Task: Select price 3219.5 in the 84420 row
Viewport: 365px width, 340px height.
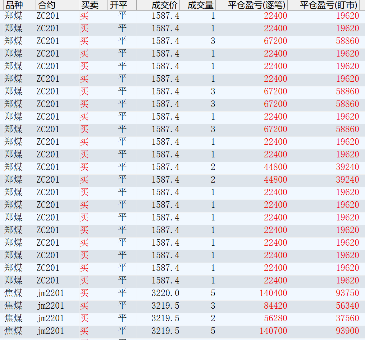Action: pyautogui.click(x=165, y=306)
